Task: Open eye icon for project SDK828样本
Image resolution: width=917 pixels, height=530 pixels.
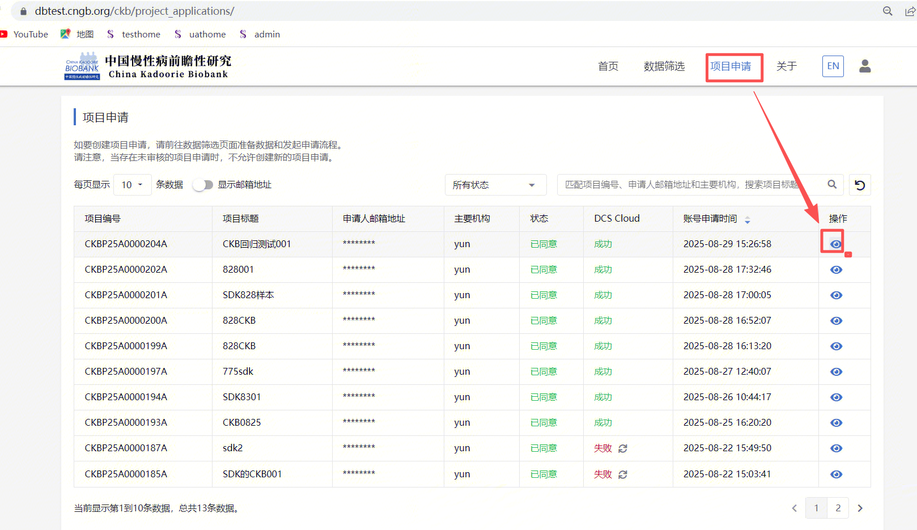Action: tap(836, 295)
